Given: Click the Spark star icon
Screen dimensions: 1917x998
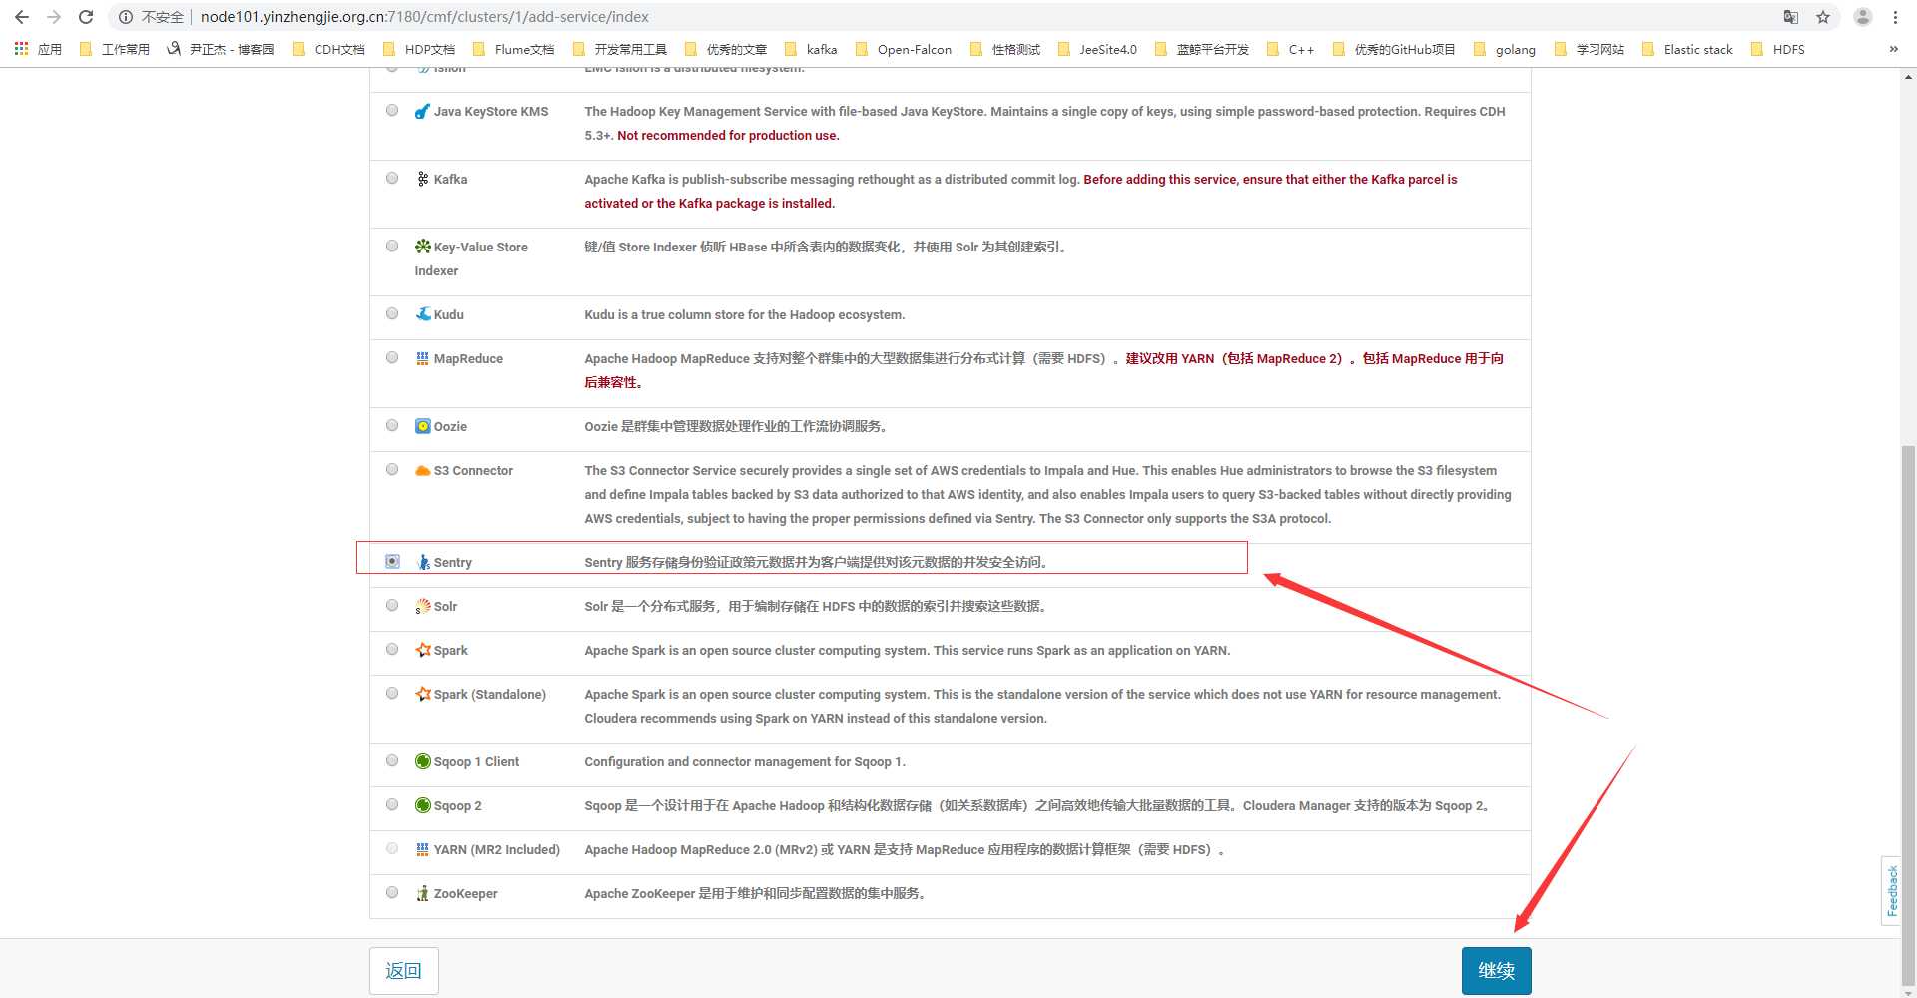Looking at the screenshot, I should (423, 650).
